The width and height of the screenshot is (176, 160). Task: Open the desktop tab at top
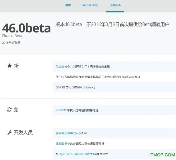click(x=68, y=5)
